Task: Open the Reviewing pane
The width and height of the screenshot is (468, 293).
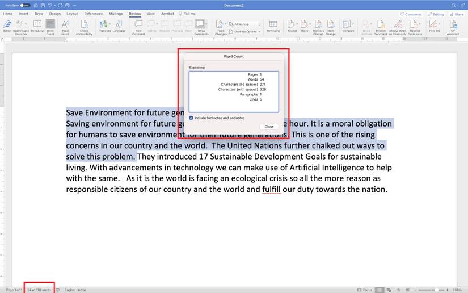Action: click(273, 26)
